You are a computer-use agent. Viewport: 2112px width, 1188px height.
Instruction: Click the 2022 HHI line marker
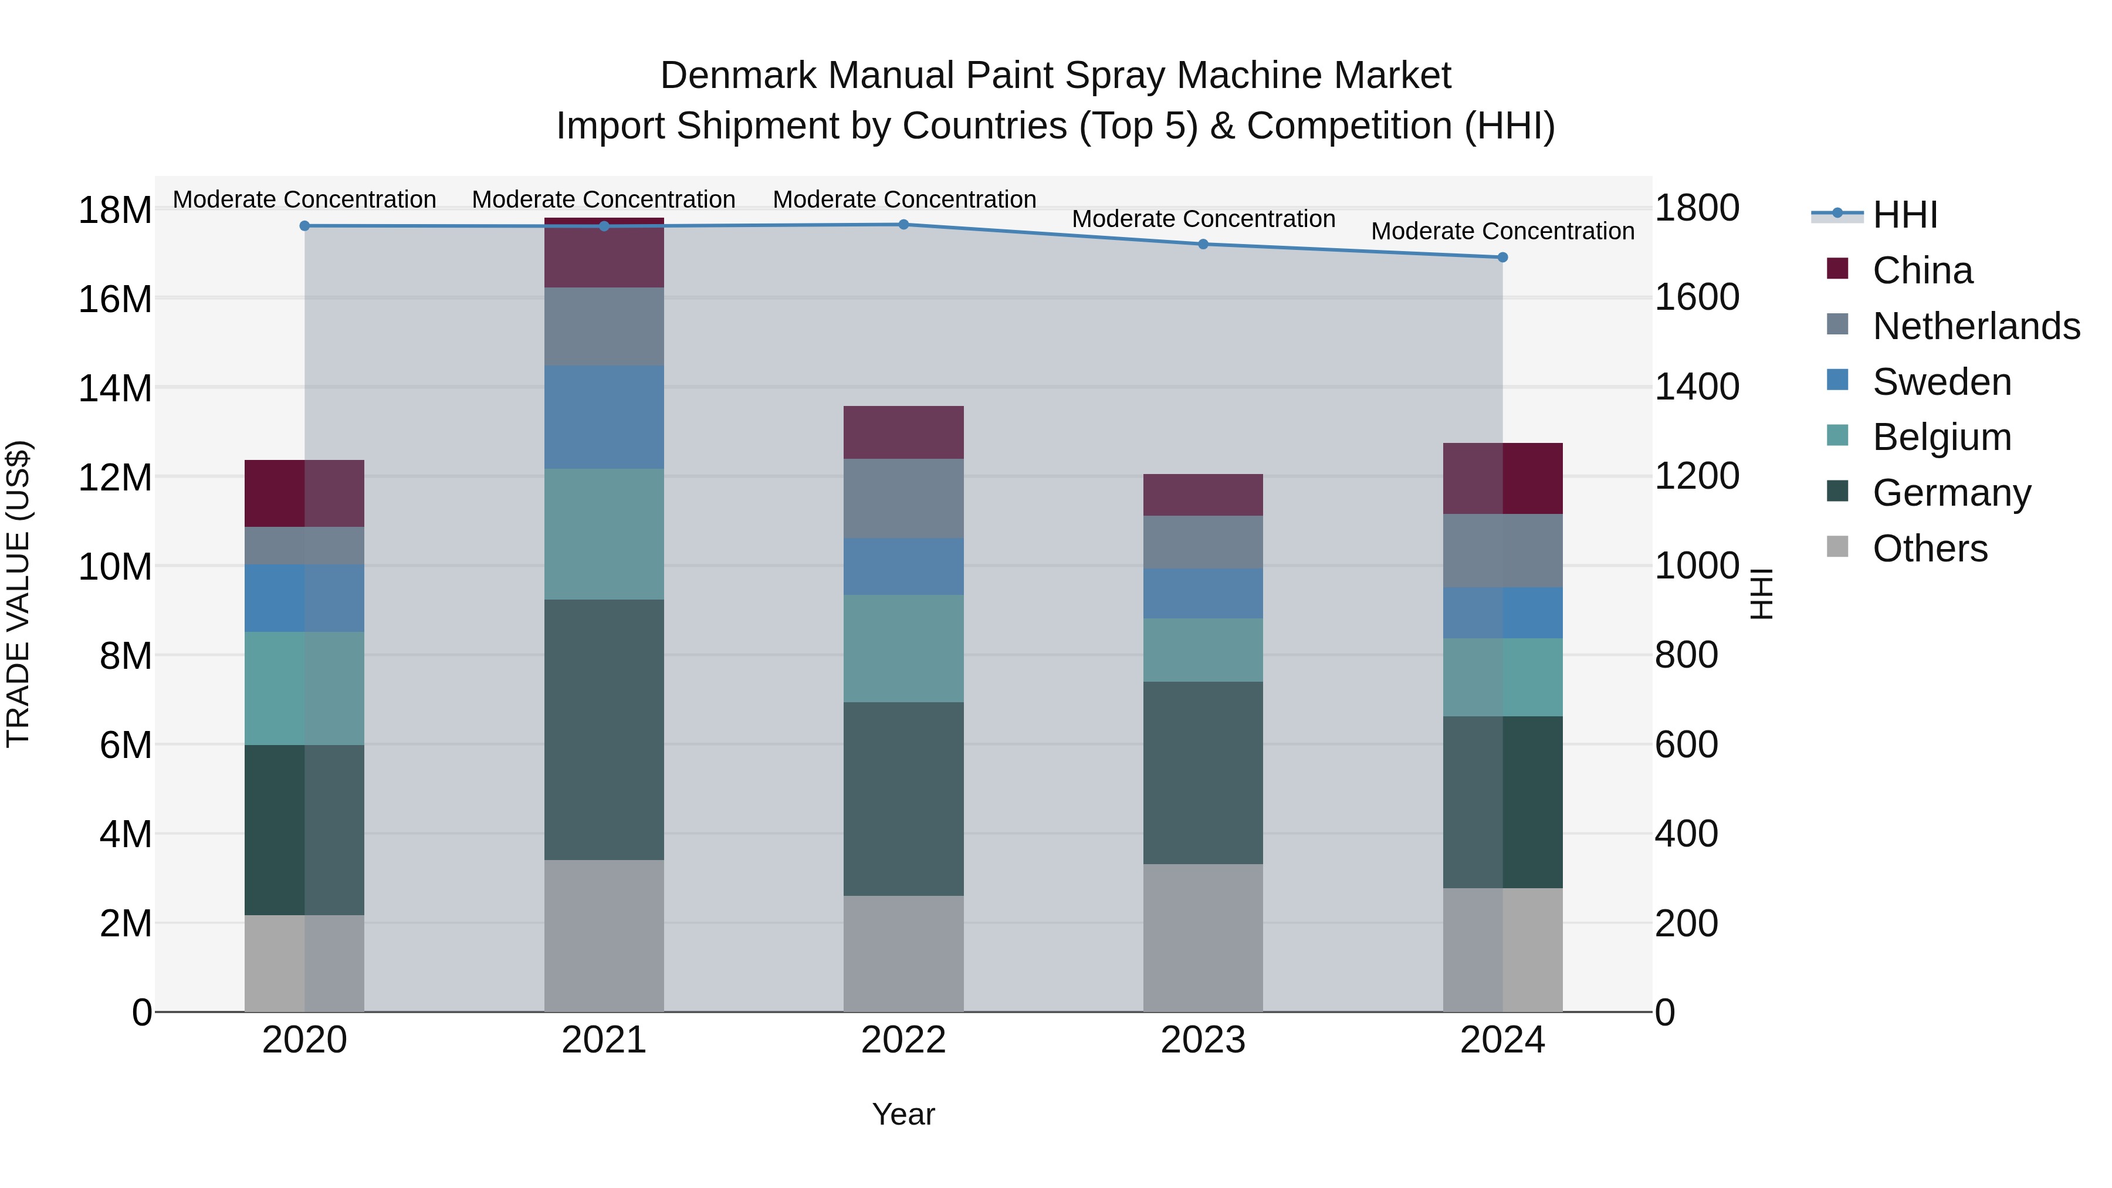point(903,224)
